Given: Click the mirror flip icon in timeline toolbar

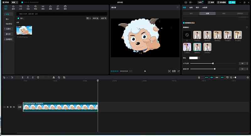Looking at the screenshot, I should coord(54,77).
